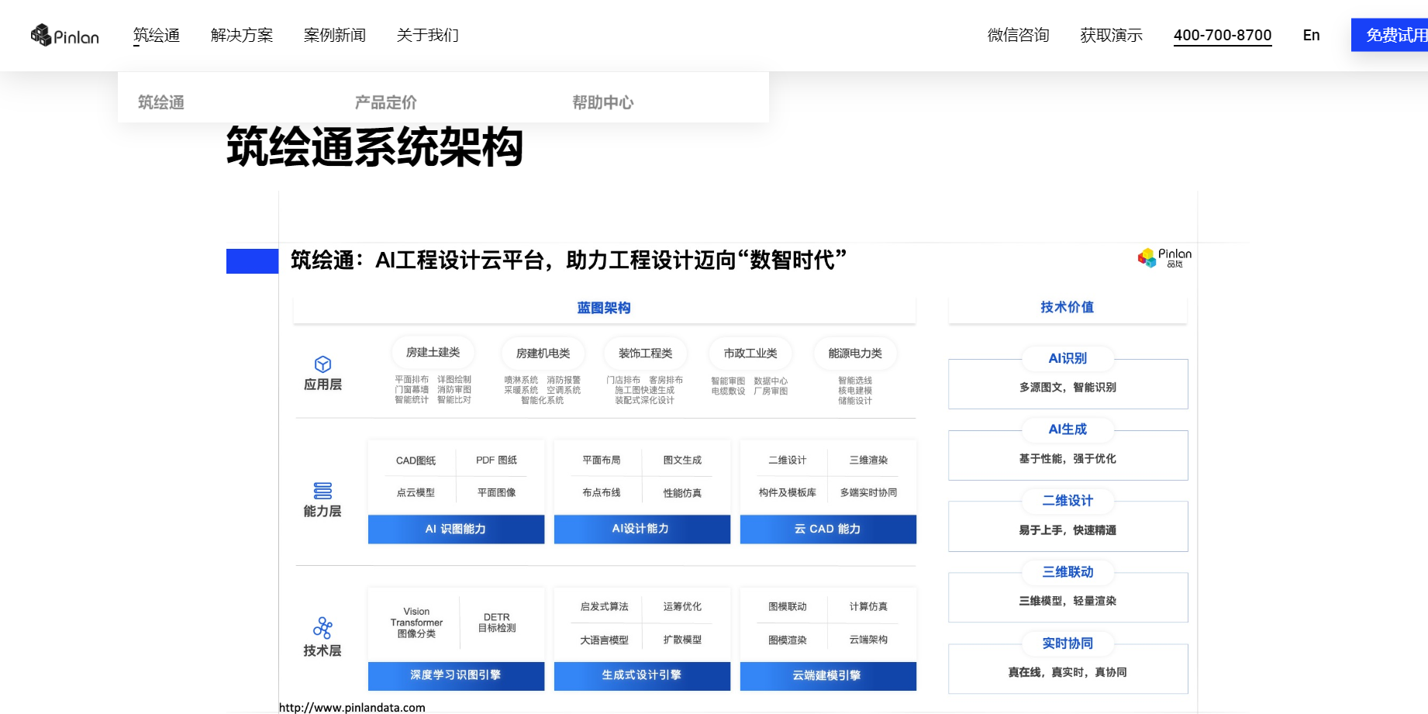
Task: Click the 云 CAD 能力 blue bar
Action: (827, 529)
